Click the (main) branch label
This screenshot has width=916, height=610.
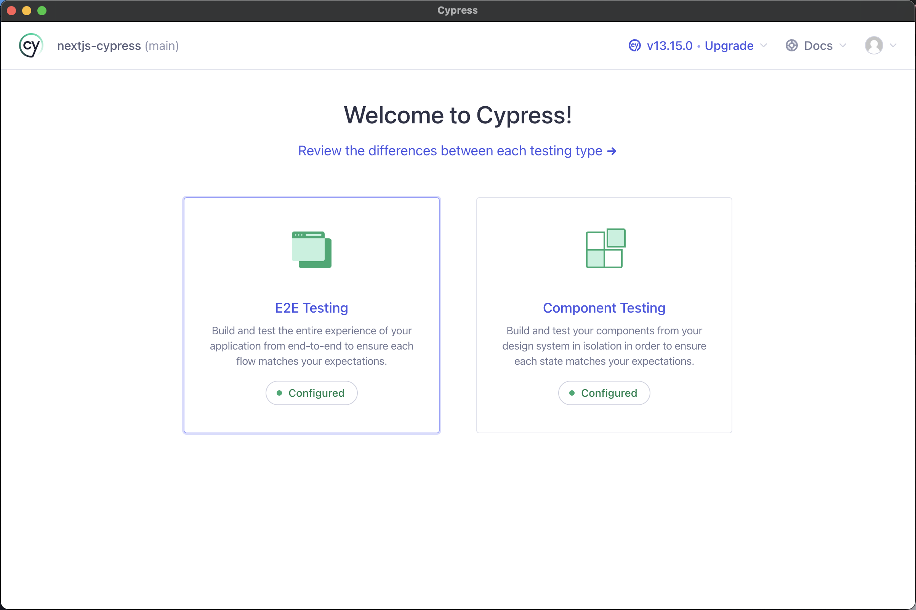pos(162,46)
